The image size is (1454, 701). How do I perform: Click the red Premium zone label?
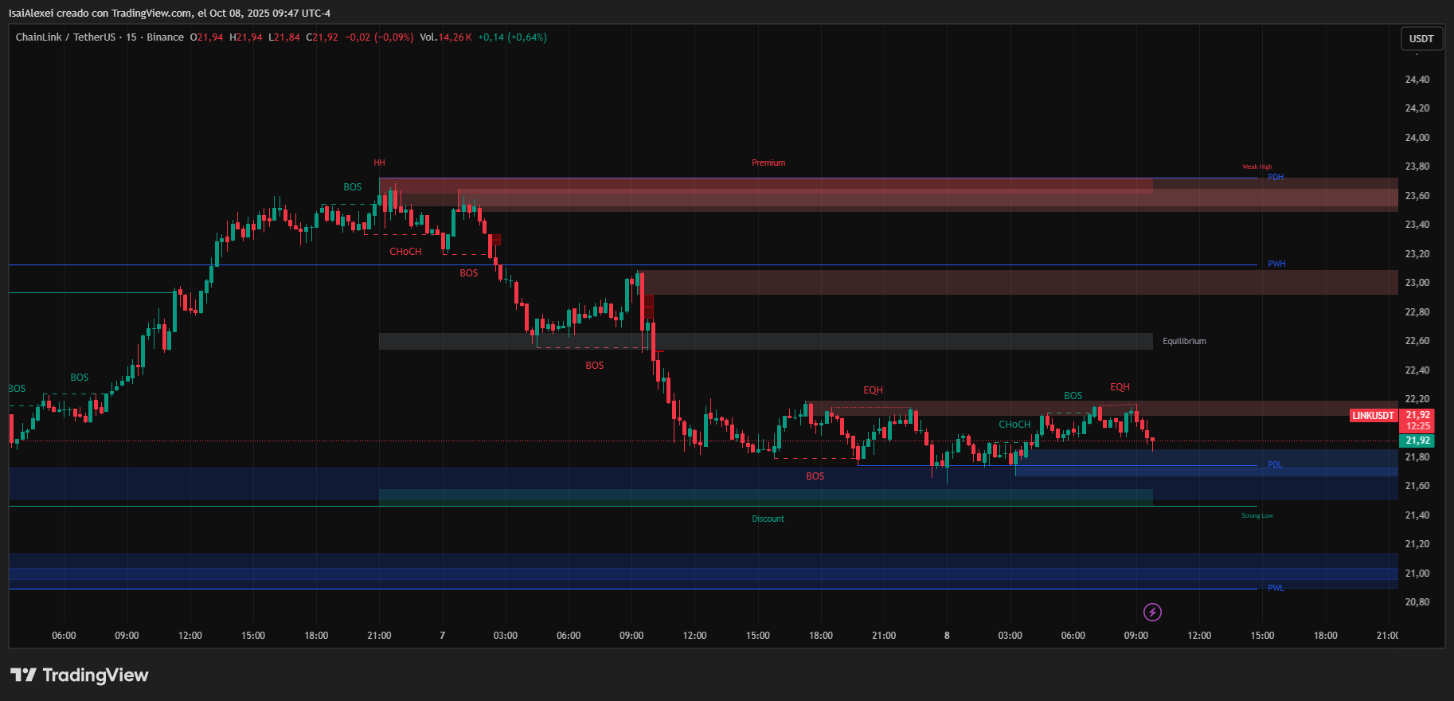click(x=768, y=163)
